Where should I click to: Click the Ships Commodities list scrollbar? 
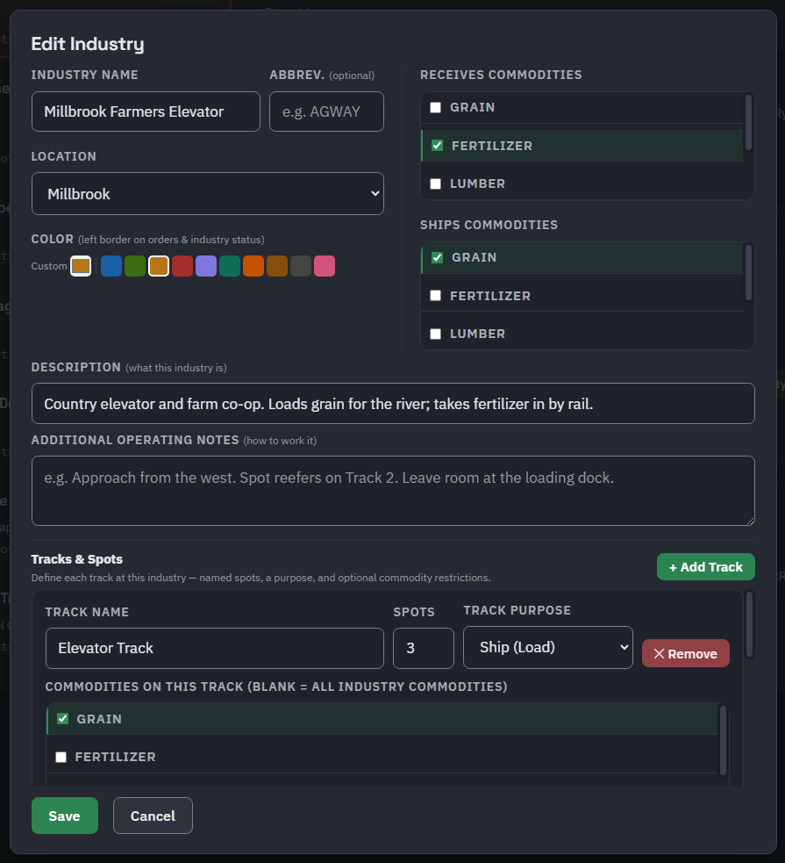point(748,273)
